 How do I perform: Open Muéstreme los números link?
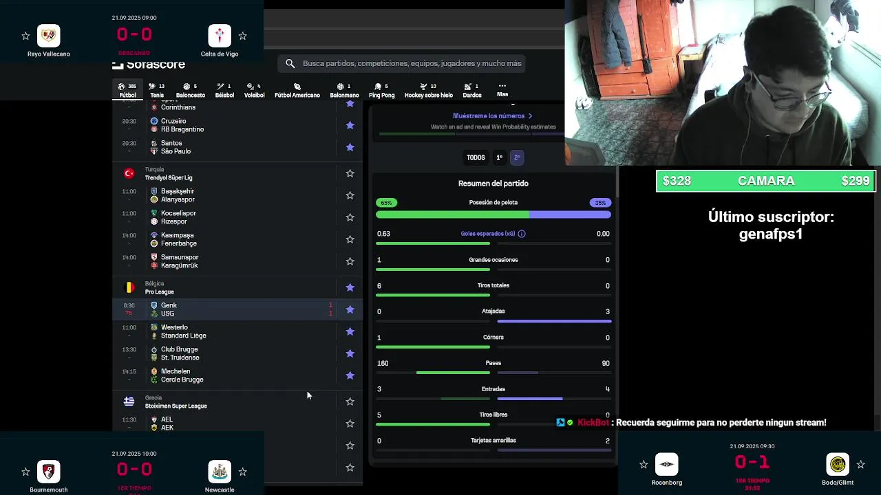[493, 116]
